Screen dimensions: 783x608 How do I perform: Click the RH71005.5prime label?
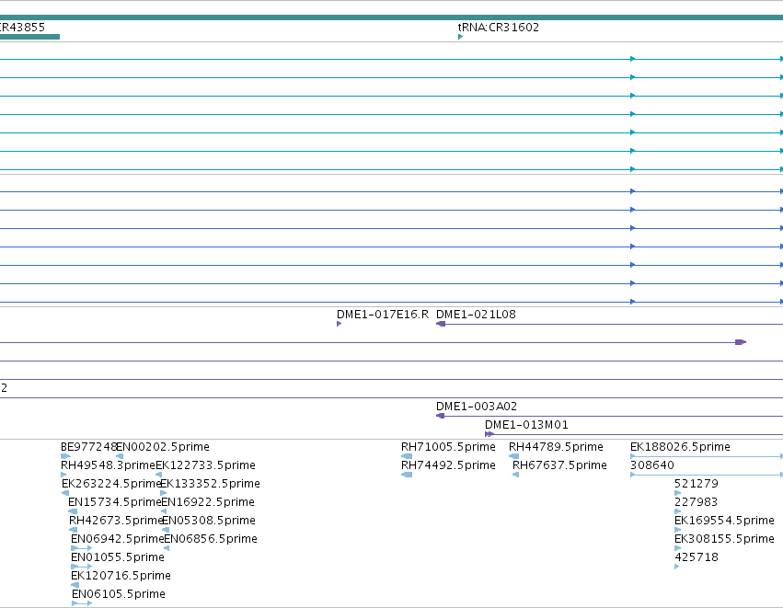(448, 447)
